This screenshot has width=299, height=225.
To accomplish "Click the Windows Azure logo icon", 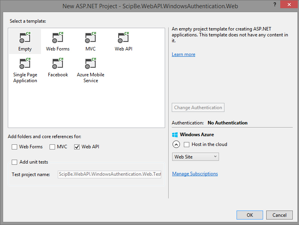I will pos(175,135).
